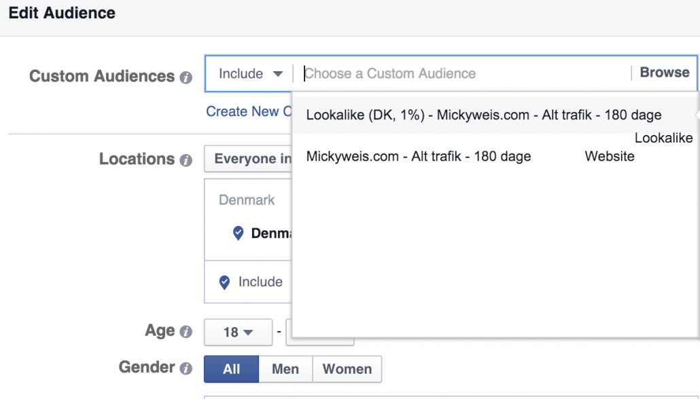Click the grey Denmark country heading
Screen dimensions: 700x399
click(x=247, y=200)
